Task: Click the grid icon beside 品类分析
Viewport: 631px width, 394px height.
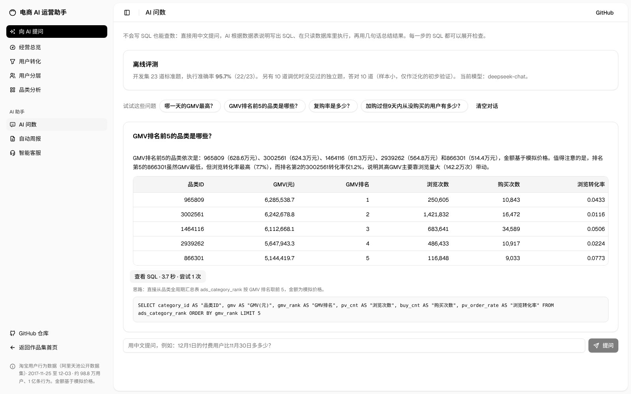Action: (x=13, y=90)
